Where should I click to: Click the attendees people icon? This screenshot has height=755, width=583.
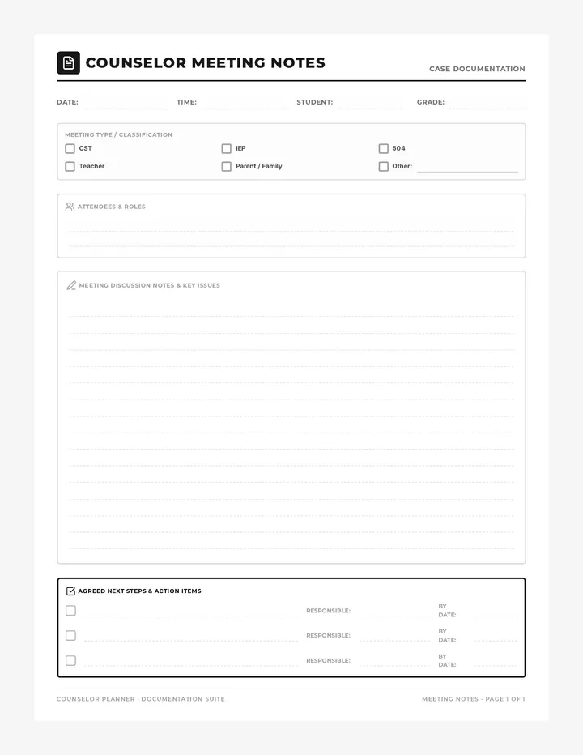[70, 207]
